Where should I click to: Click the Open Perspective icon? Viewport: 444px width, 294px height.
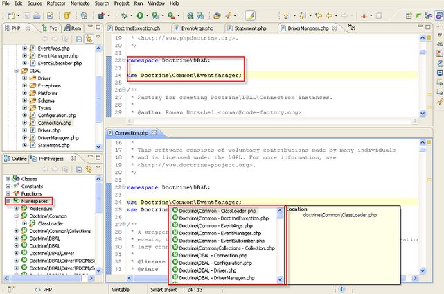[409, 15]
